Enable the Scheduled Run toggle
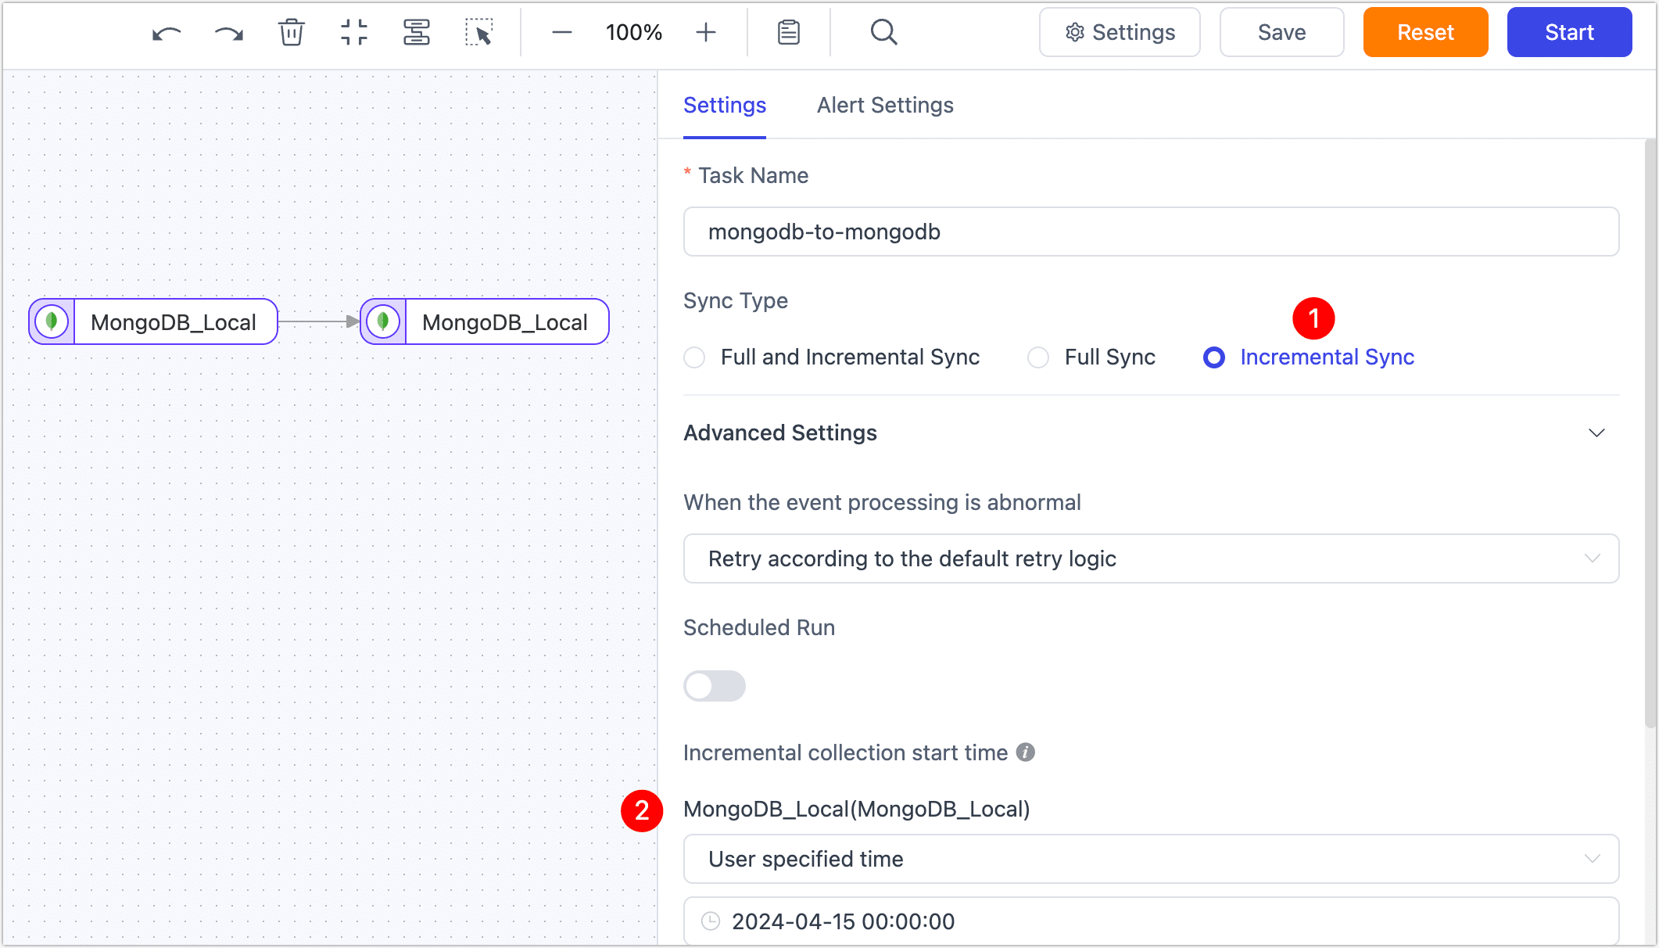This screenshot has width=1659, height=948. [x=715, y=684]
